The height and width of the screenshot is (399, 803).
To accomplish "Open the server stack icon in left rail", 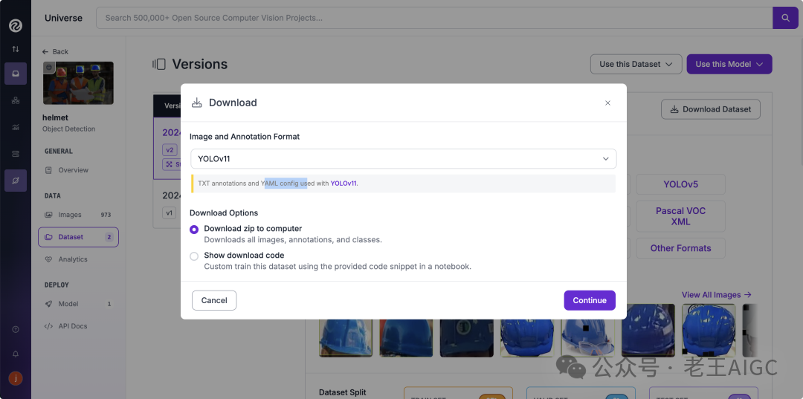I will point(16,154).
